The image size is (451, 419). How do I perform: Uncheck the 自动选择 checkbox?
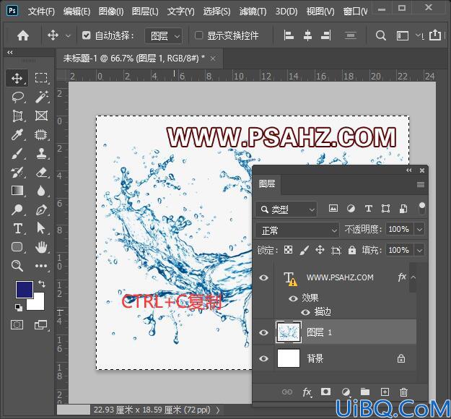point(87,35)
